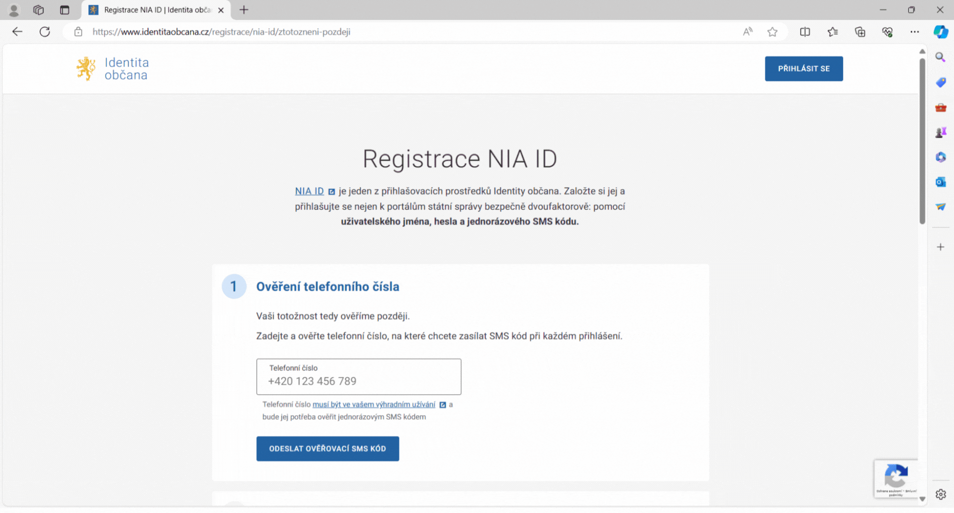Open Split screen icon
Image resolution: width=954 pixels, height=513 pixels.
[805, 32]
